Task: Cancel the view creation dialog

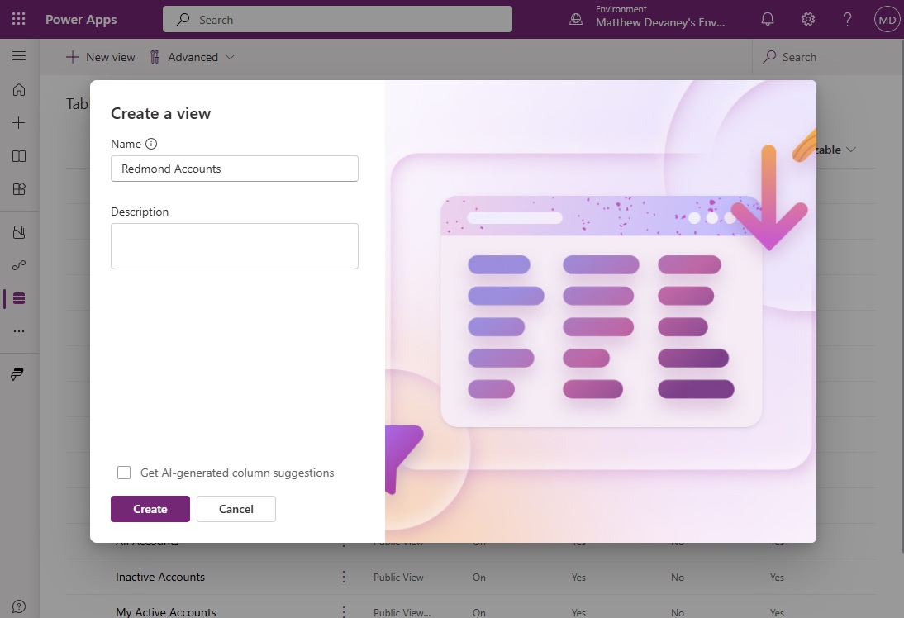Action: click(236, 509)
